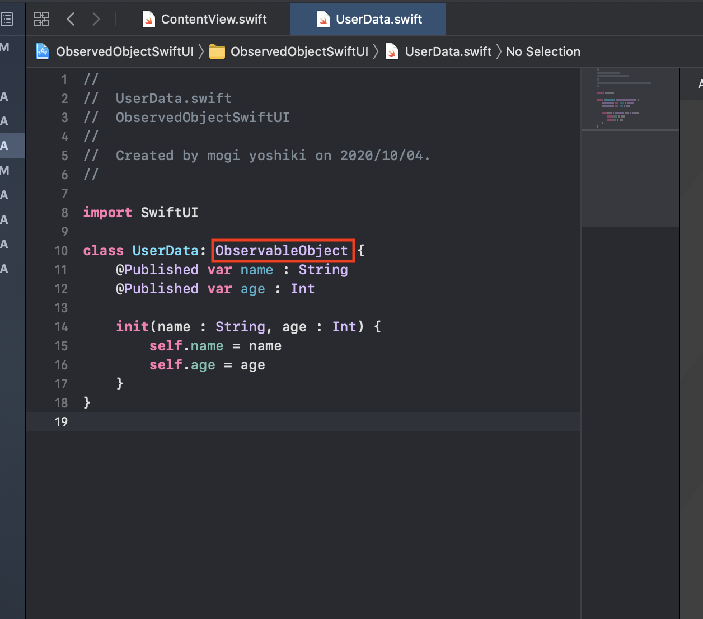Click the init keyword on line 14
The image size is (703, 619).
(x=132, y=327)
